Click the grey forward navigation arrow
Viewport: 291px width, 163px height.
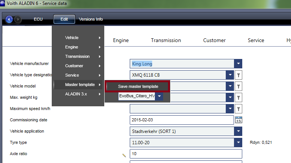18,19
